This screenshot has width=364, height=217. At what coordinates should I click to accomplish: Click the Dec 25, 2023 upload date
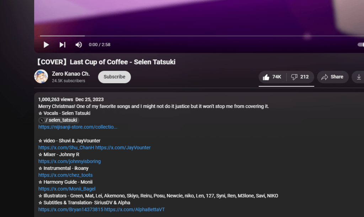89,99
